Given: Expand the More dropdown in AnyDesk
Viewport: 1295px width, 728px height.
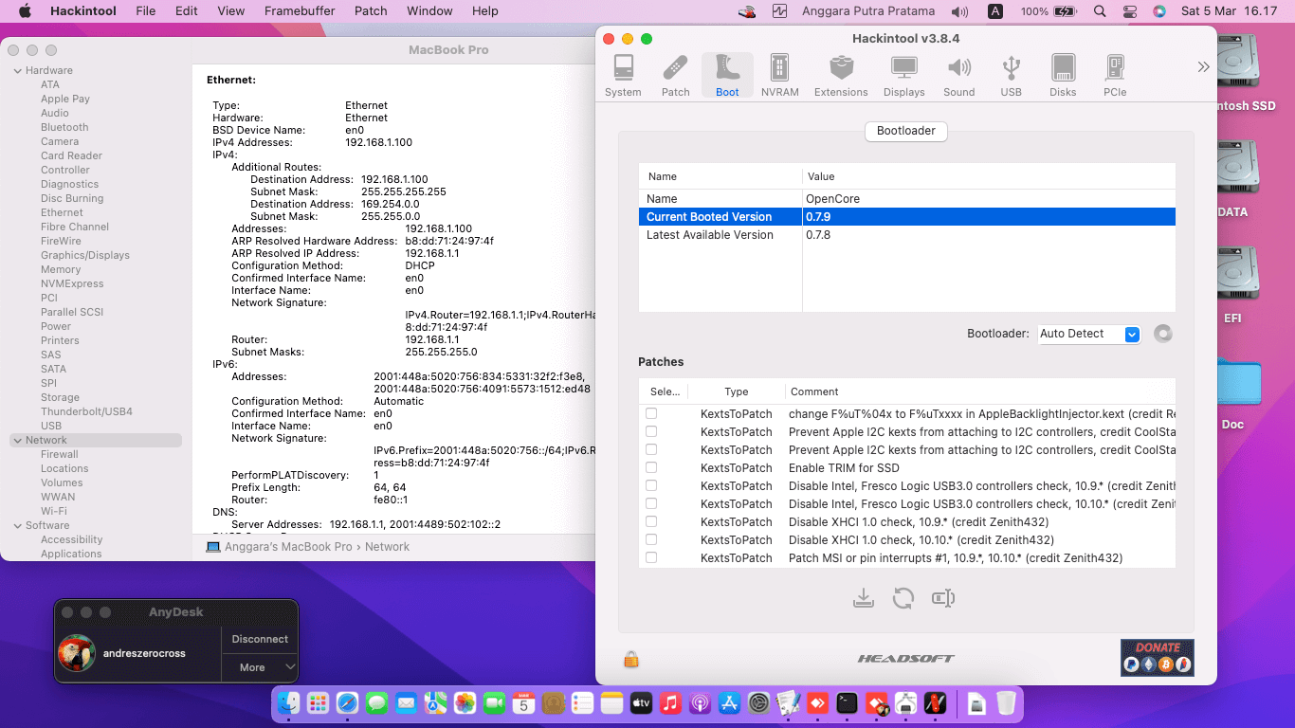Looking at the screenshot, I should tap(261, 667).
